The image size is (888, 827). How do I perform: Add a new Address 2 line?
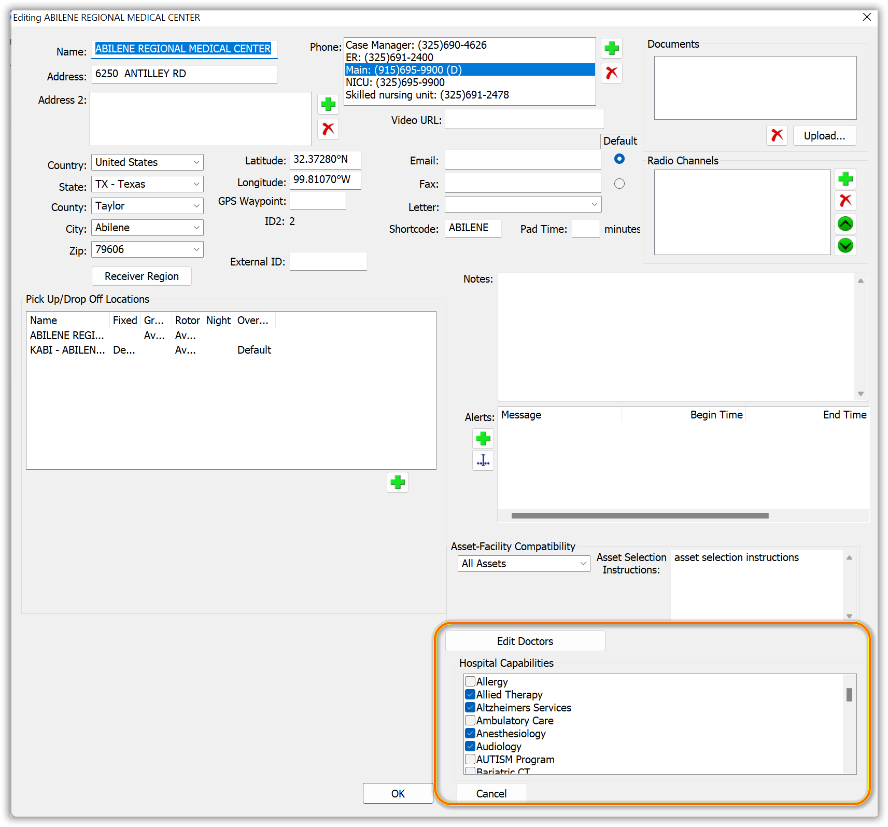point(328,104)
